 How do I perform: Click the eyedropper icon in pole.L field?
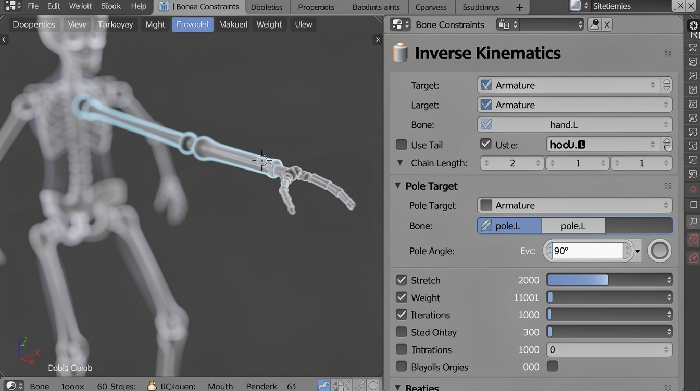coord(486,226)
